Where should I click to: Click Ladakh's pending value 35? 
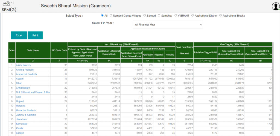tap(173, 133)
